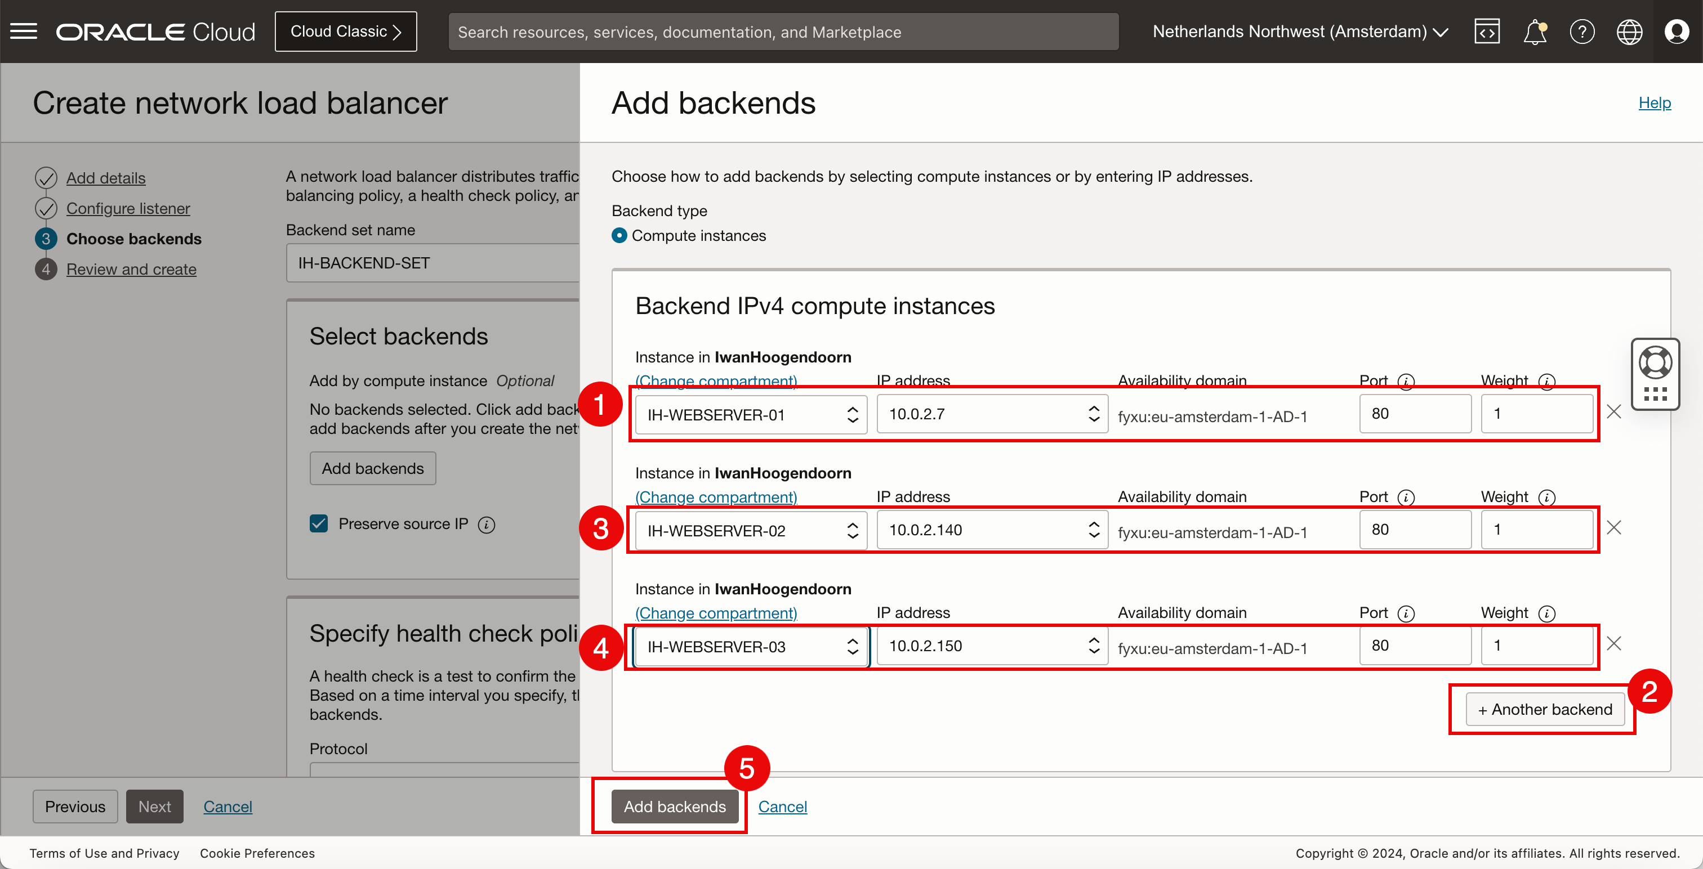Go to the Configure listener step
This screenshot has width=1703, height=869.
[128, 209]
